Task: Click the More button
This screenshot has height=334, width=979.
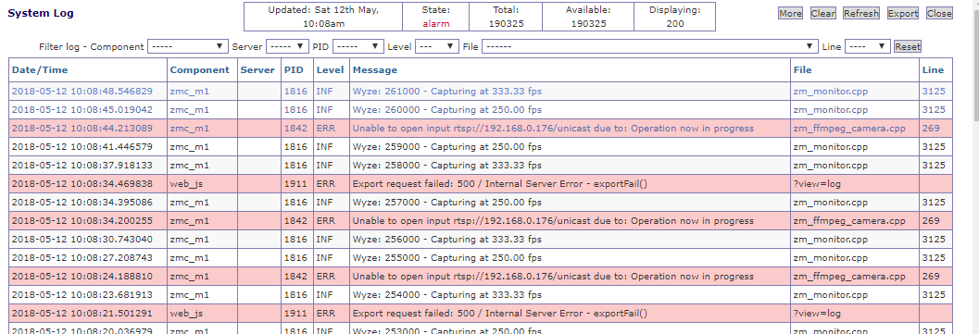Action: tap(790, 13)
